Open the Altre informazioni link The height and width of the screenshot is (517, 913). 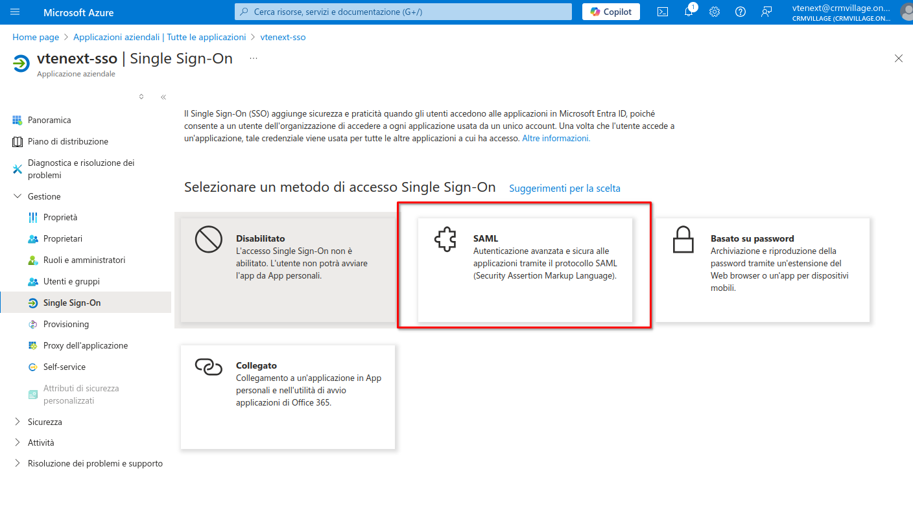556,138
